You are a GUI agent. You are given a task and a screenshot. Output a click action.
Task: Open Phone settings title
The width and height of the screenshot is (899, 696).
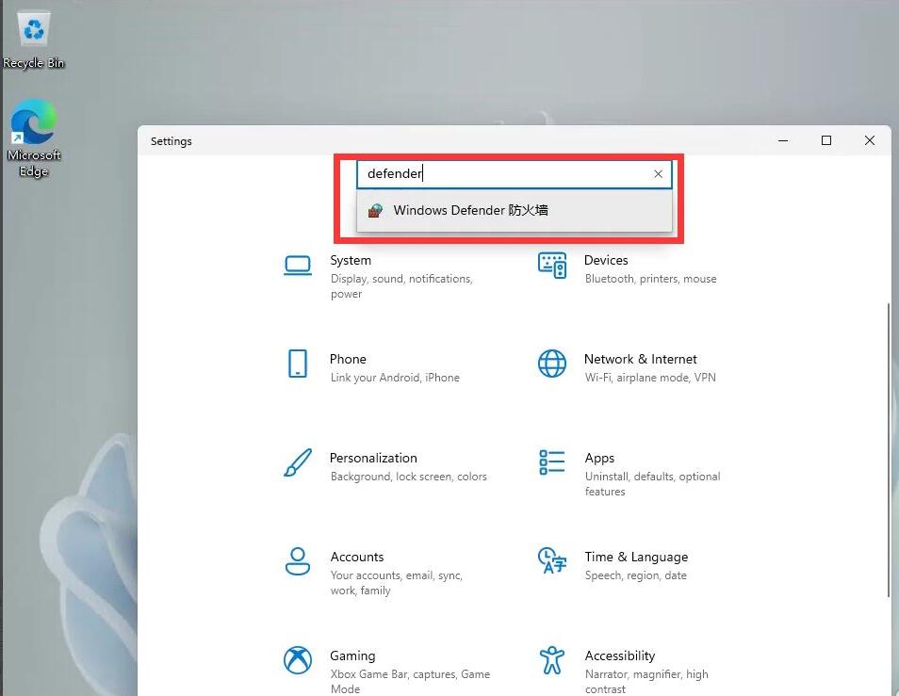(348, 359)
